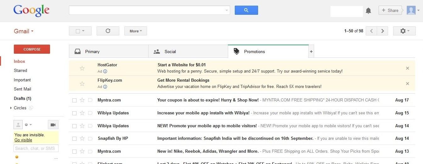The image size is (423, 164).
Task: Go to newer messages arrow
Action: click(x=371, y=31)
